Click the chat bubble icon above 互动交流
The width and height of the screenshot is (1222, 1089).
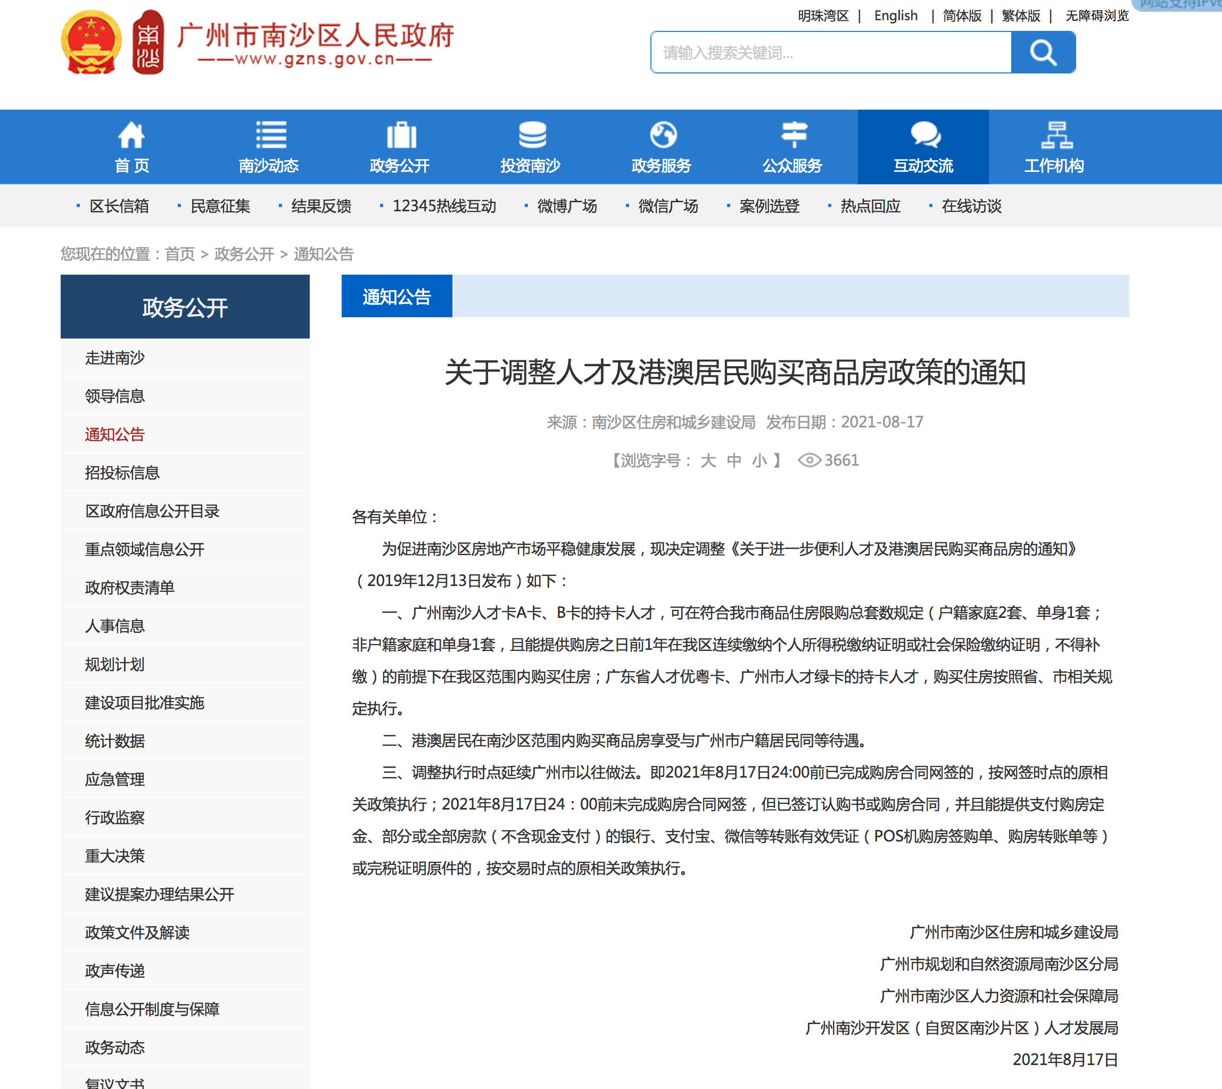(x=925, y=135)
